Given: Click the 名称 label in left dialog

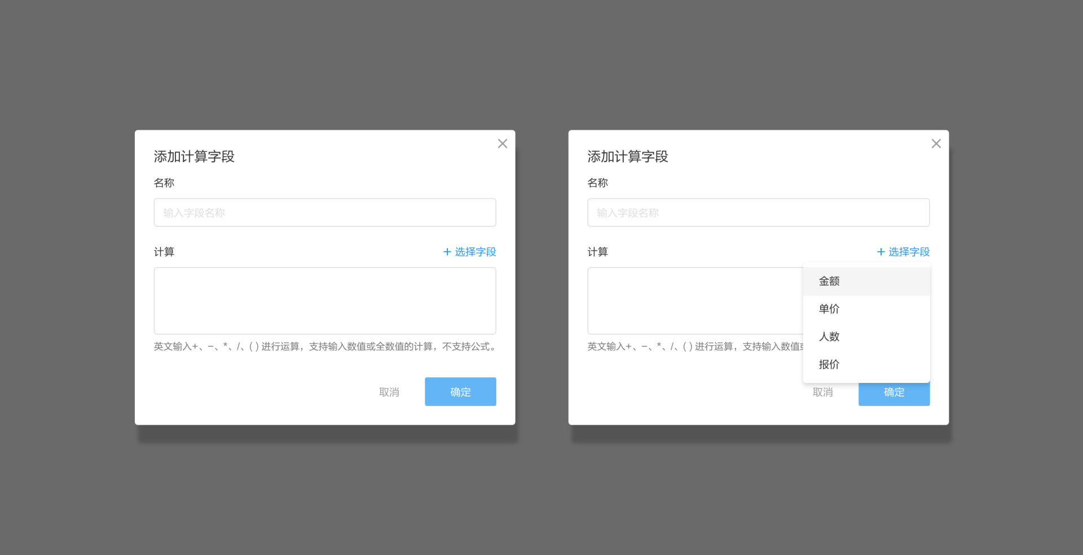Looking at the screenshot, I should (164, 183).
